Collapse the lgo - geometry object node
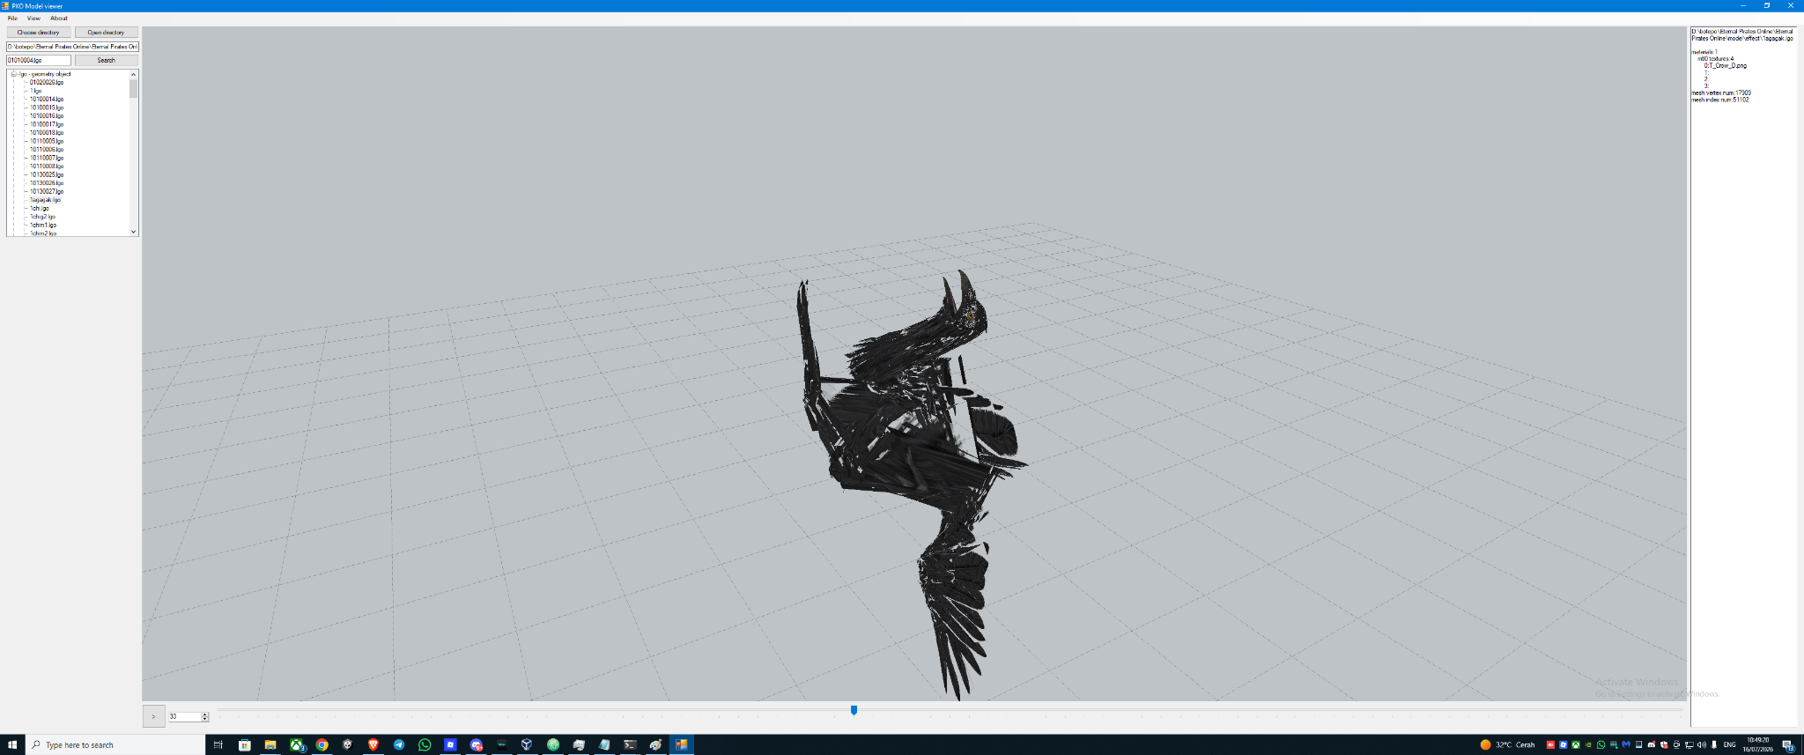1804x755 pixels. [14, 74]
